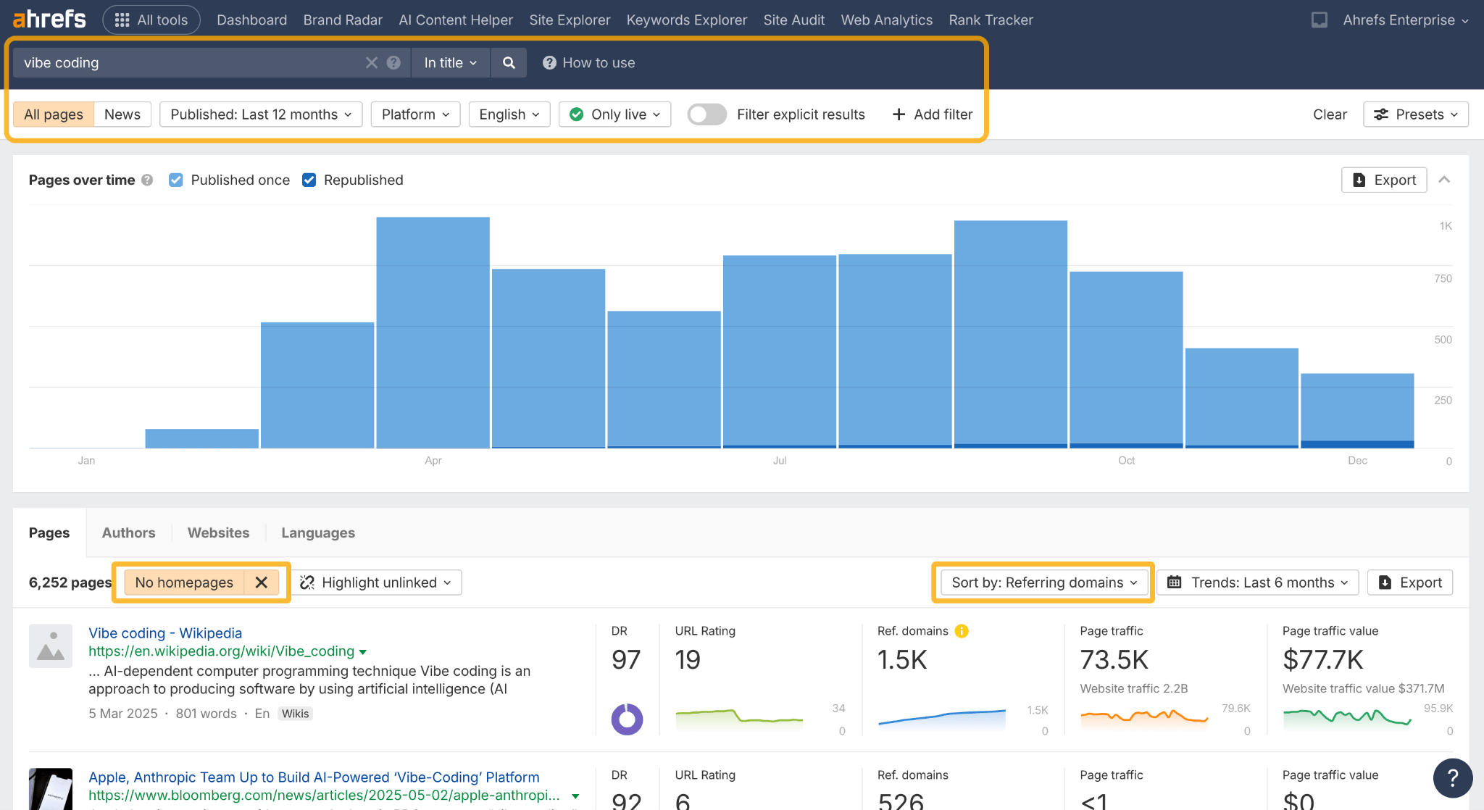The image size is (1484, 810).
Task: Open Keywords Explorer from the top menu
Action: click(x=686, y=20)
